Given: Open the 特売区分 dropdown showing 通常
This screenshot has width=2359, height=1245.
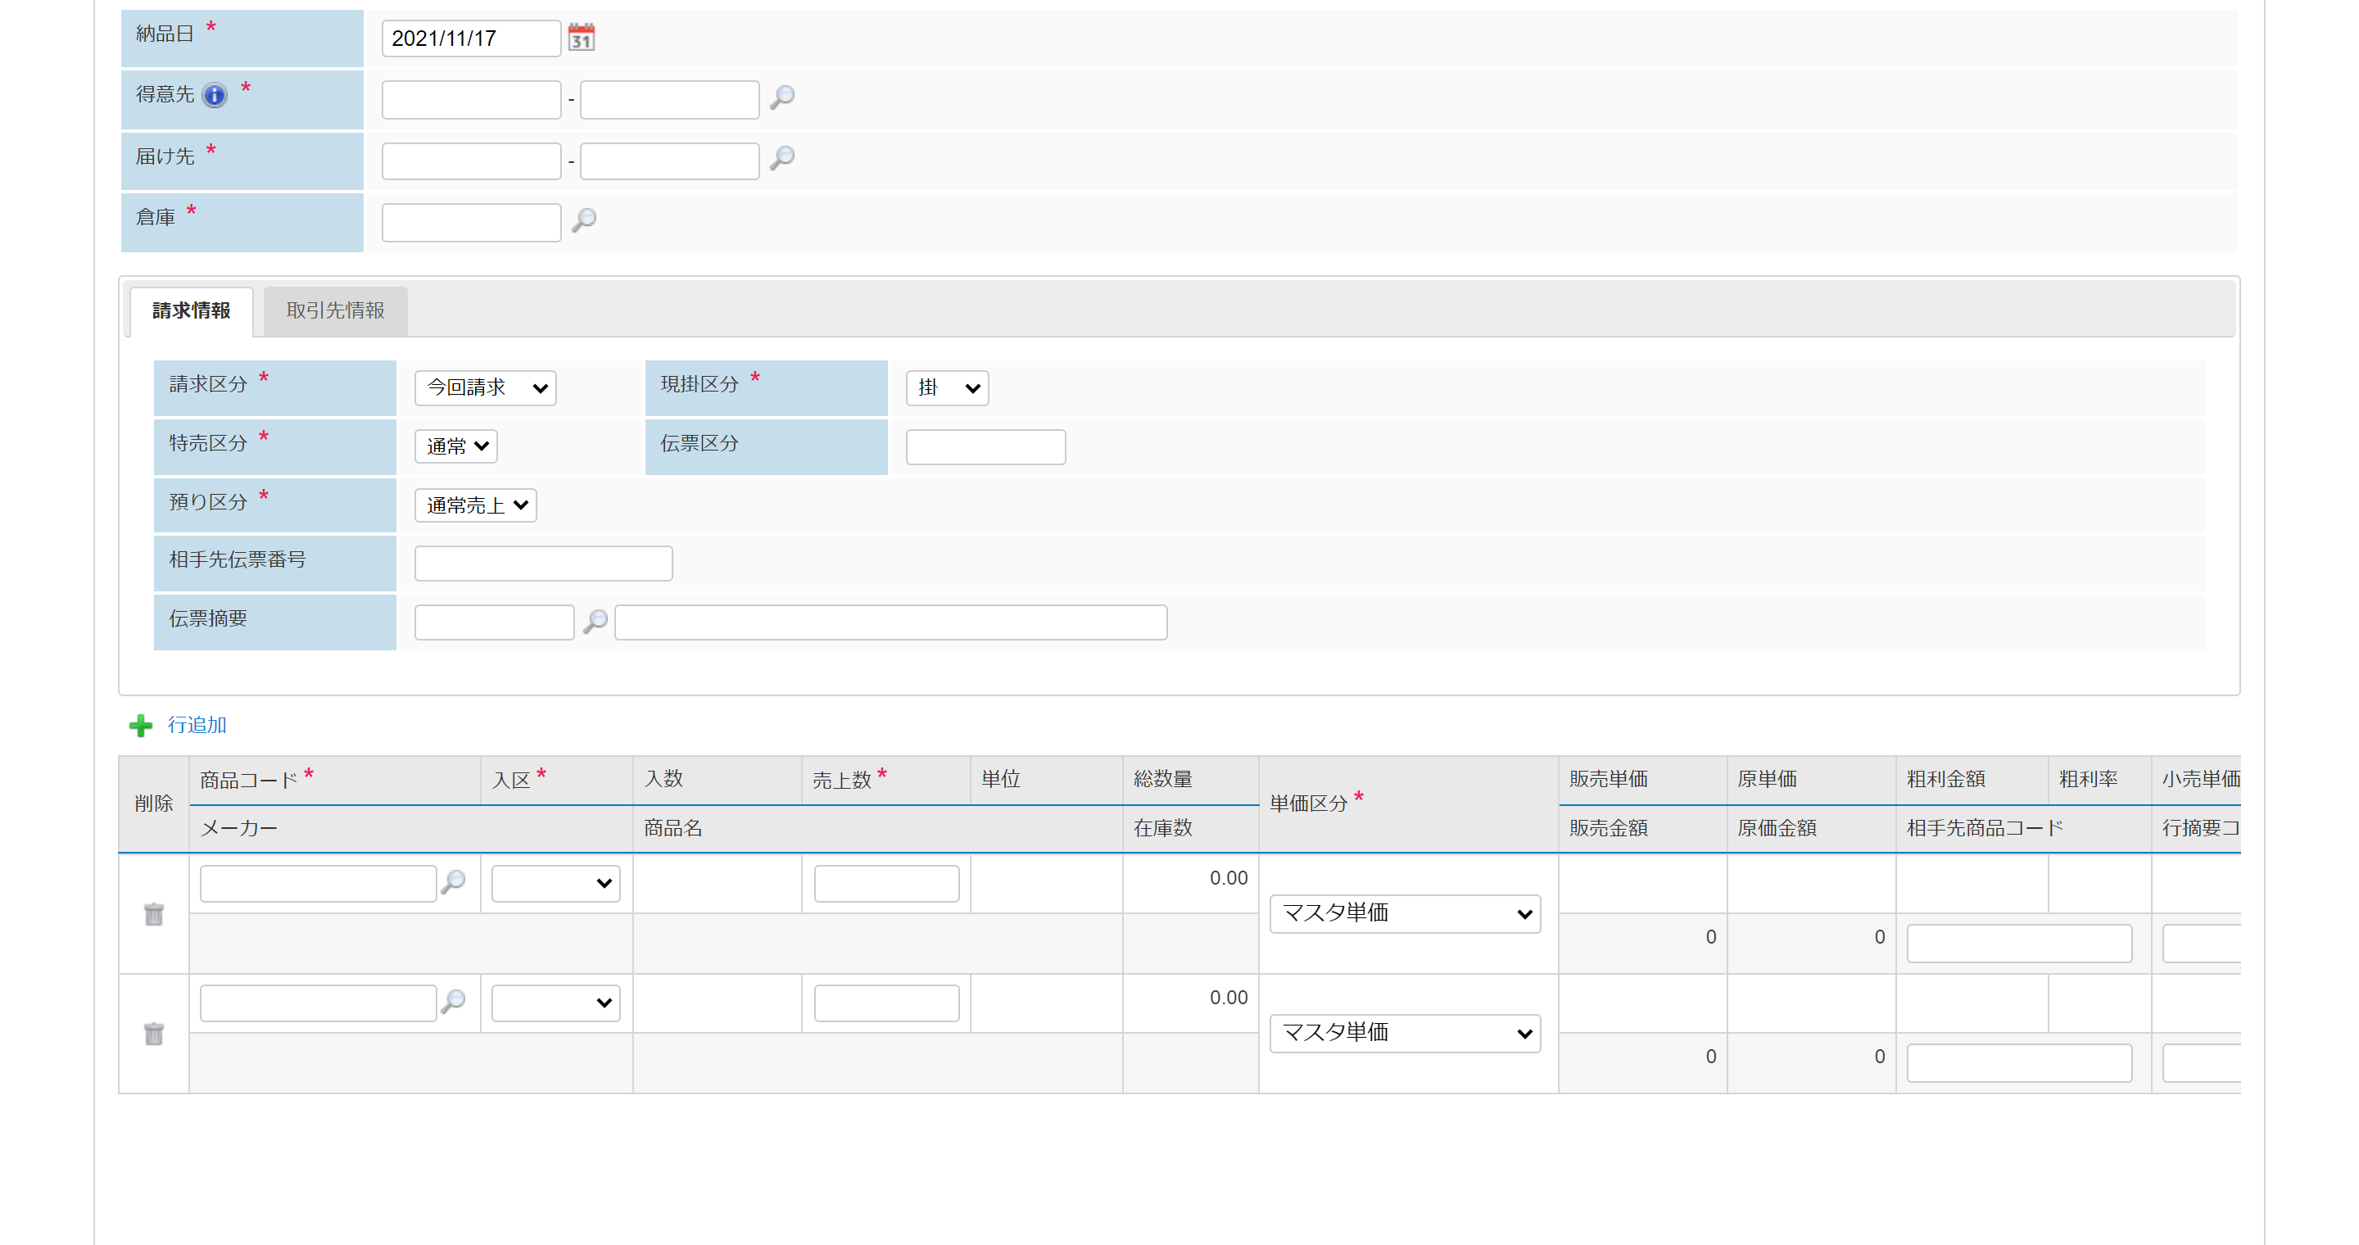Looking at the screenshot, I should point(455,446).
